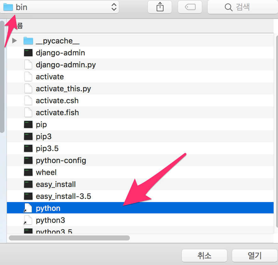
Task: Select the python-config executable icon
Action: [28, 160]
